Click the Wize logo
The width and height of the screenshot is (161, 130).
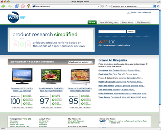pyautogui.click(x=16, y=17)
